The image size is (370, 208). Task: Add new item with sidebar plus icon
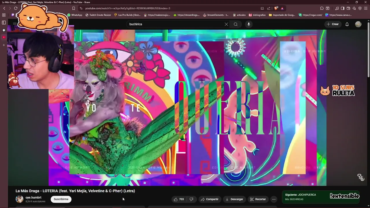4,45
